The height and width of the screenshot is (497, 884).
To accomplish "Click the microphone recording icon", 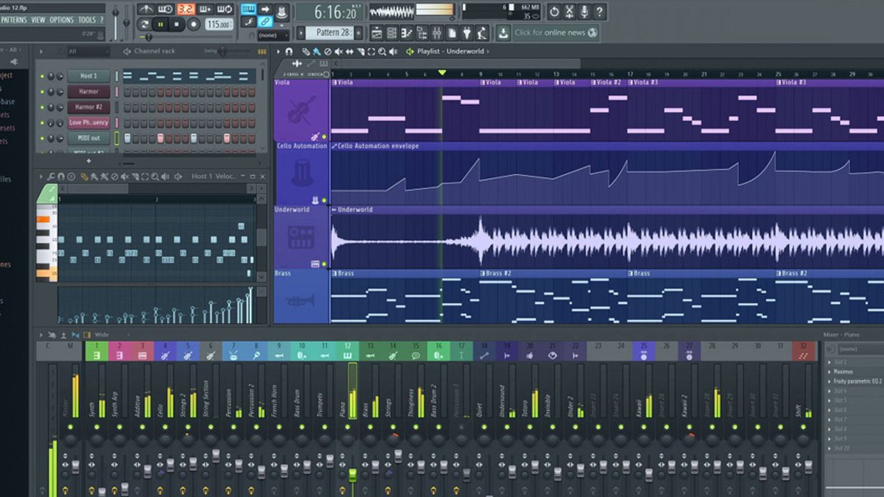I will [x=584, y=12].
